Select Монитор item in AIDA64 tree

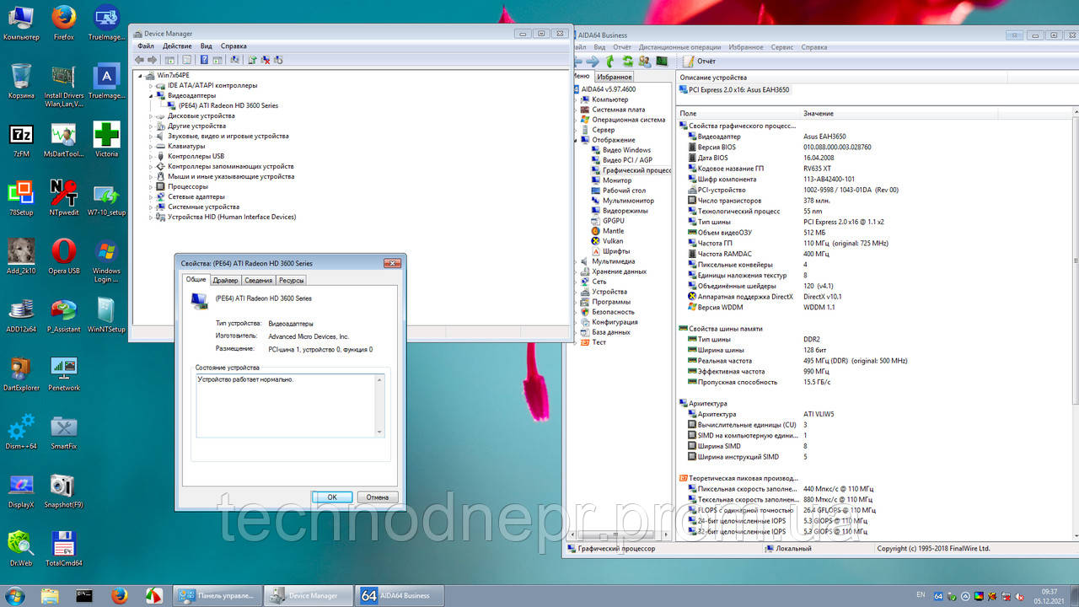pos(610,180)
